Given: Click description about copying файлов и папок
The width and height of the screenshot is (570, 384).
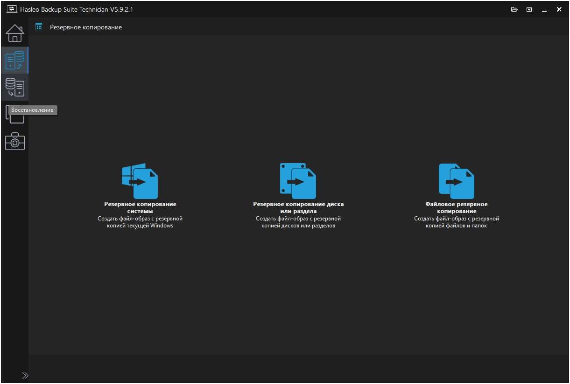Looking at the screenshot, I should tap(457, 222).
